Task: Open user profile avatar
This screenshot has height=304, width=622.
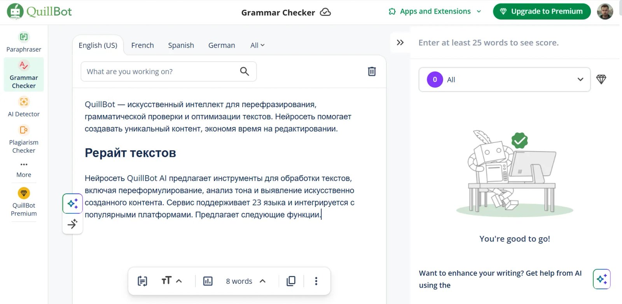Action: click(605, 12)
